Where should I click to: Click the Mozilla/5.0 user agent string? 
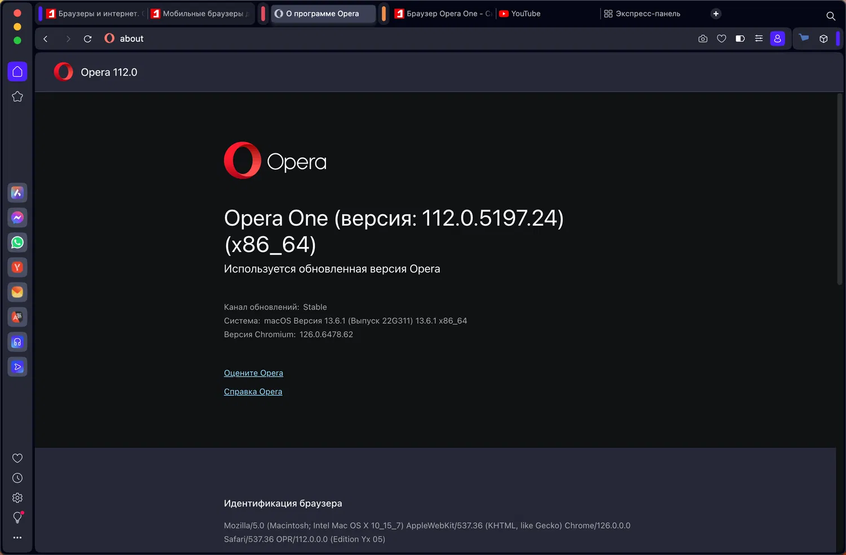pyautogui.click(x=427, y=532)
